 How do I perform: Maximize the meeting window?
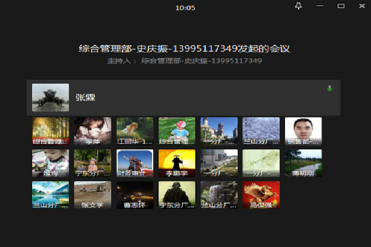(341, 6)
